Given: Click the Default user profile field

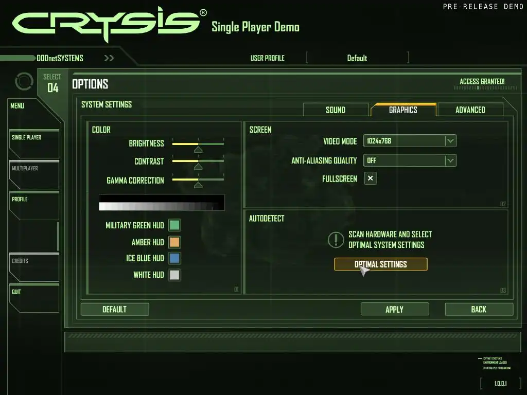Looking at the screenshot, I should coord(357,58).
